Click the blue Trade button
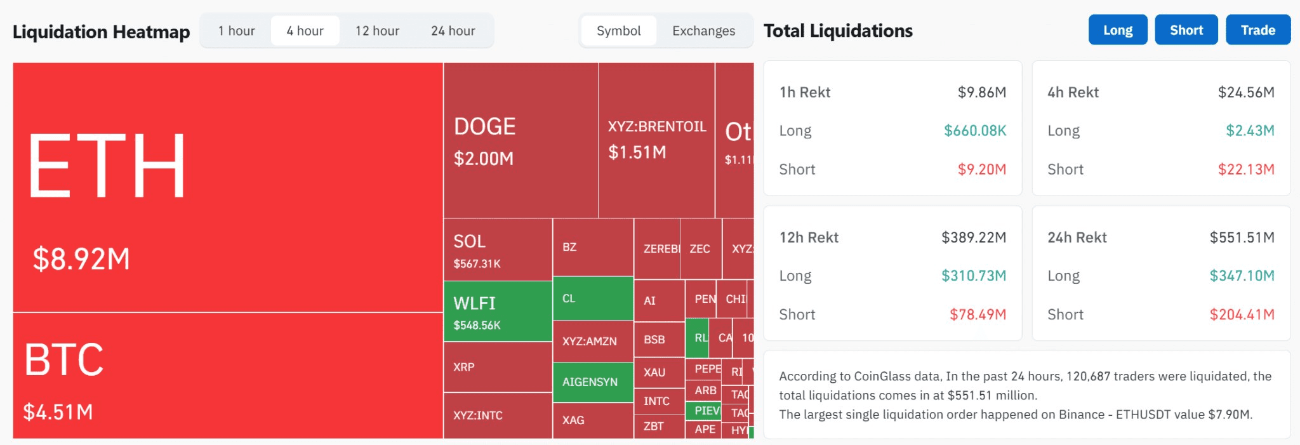This screenshot has width=1300, height=445. coord(1257,30)
